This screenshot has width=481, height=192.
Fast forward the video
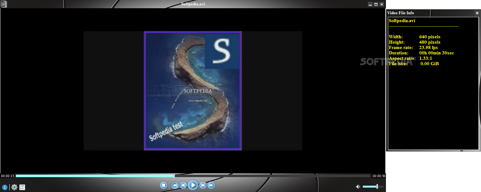pos(211,185)
